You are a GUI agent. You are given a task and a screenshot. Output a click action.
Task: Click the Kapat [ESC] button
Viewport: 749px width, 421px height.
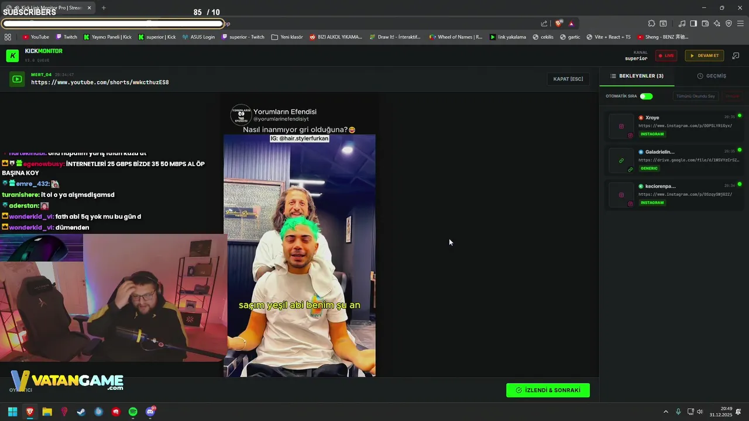pyautogui.click(x=568, y=79)
